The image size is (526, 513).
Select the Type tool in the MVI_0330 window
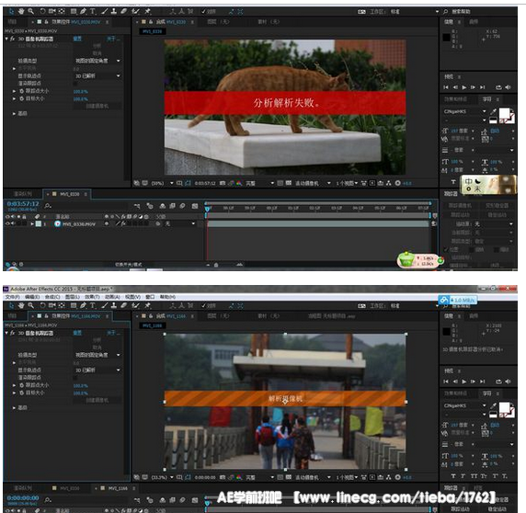[93, 11]
